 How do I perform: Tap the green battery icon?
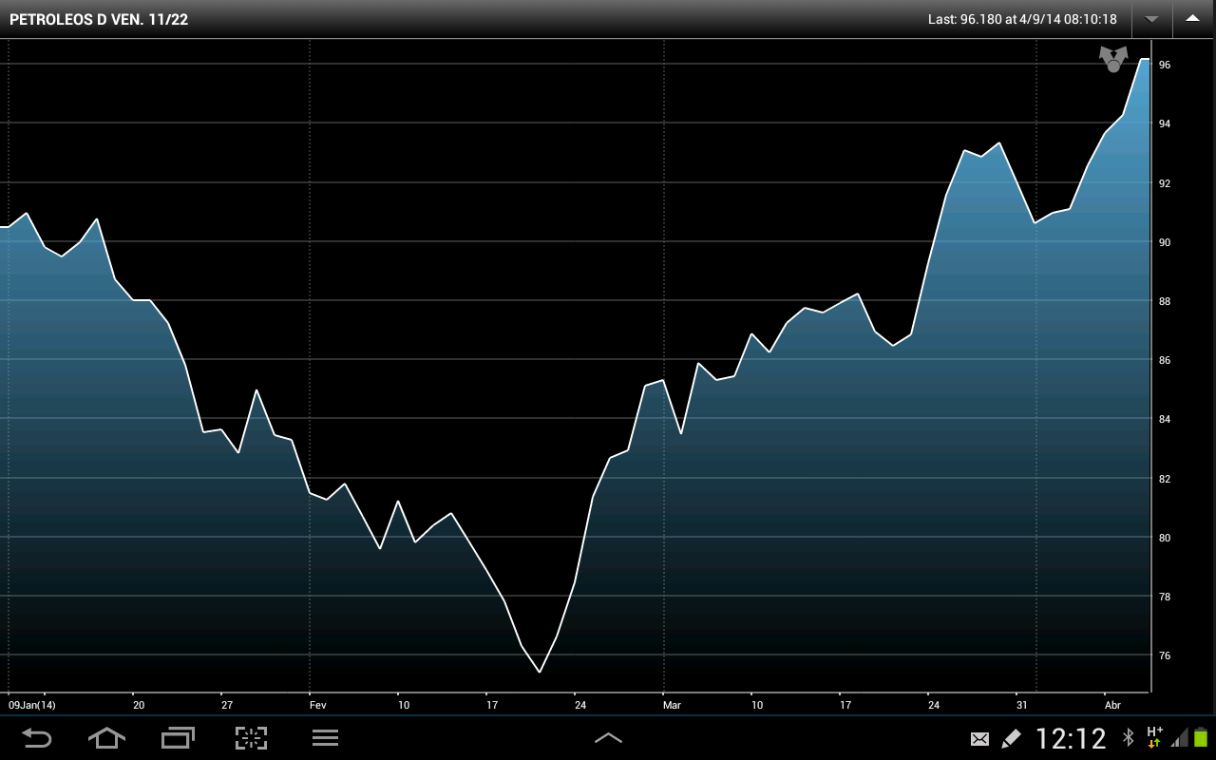pos(1201,738)
